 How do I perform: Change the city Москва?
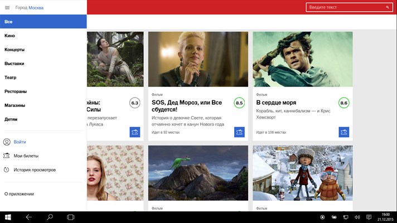coord(36,8)
